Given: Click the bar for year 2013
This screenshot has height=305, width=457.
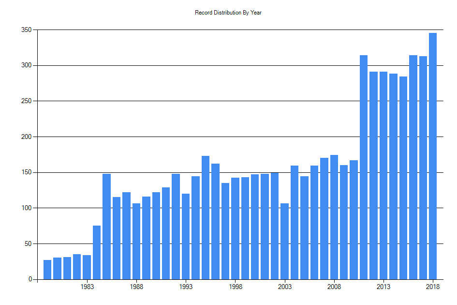Looking at the screenshot, I should [383, 175].
